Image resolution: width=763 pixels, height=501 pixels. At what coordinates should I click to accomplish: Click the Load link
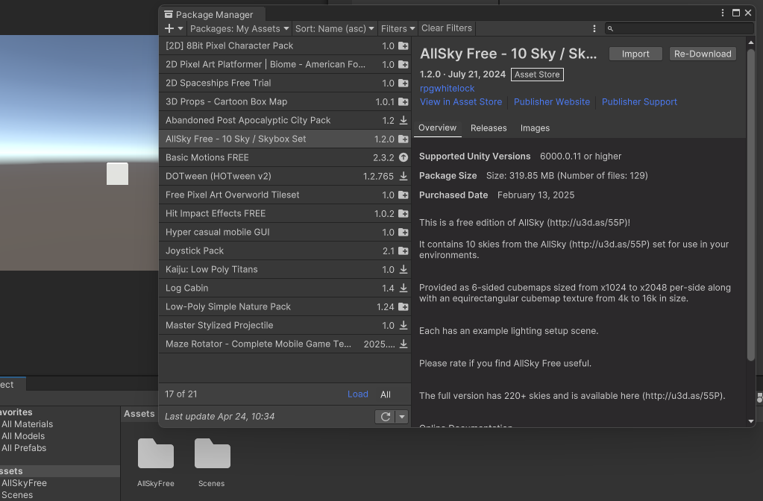click(x=358, y=394)
